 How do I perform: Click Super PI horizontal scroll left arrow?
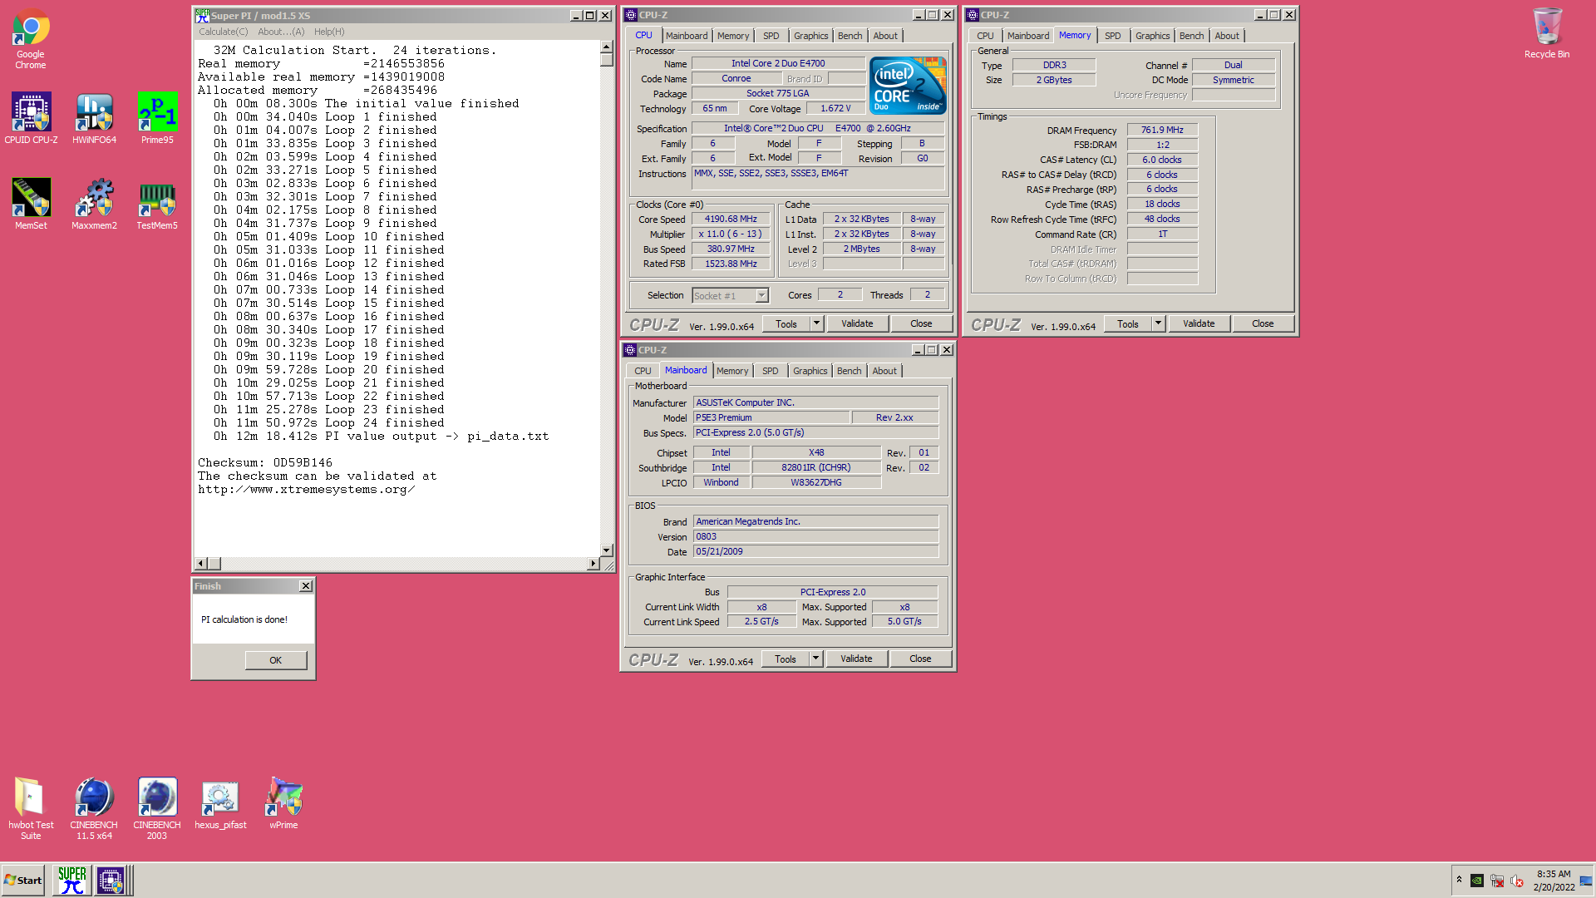[200, 564]
